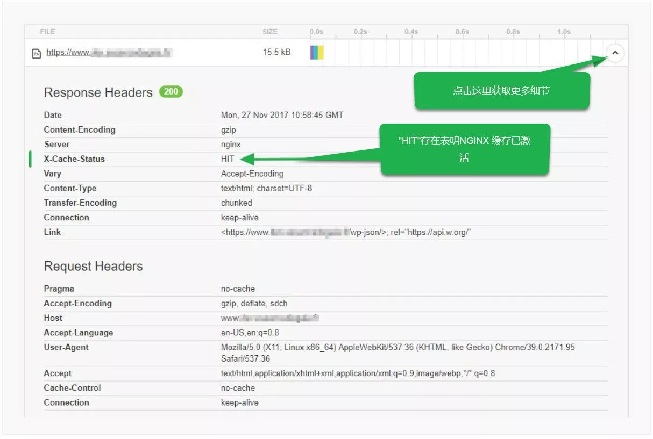Select the Content-Type header label
Viewport: 653px width, 439px height.
point(70,188)
